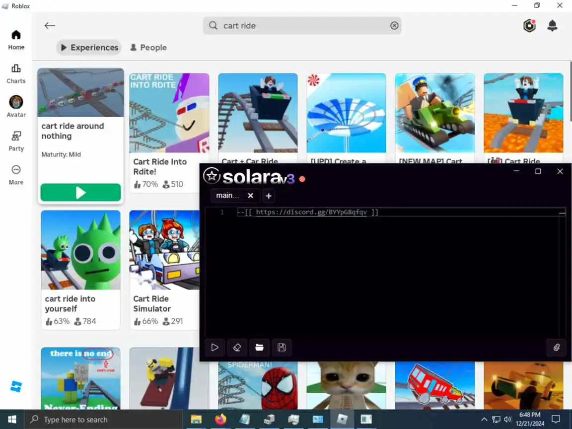Open the golden buggy game thumbnail
This screenshot has width=572, height=429.
pos(523,385)
